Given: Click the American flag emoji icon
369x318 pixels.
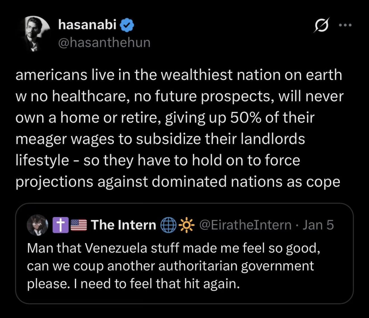Looking at the screenshot, I should tap(79, 225).
